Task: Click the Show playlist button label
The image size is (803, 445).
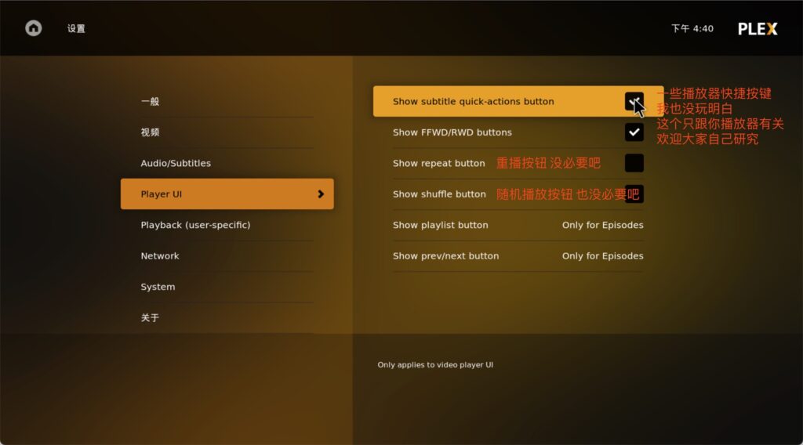Action: click(x=441, y=225)
